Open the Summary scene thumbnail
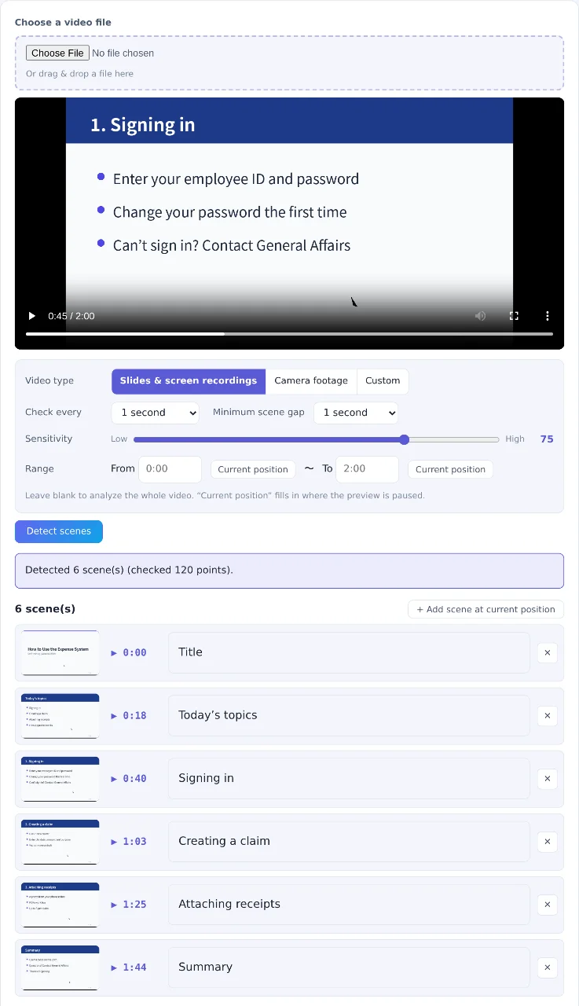The width and height of the screenshot is (579, 1006). (x=60, y=967)
